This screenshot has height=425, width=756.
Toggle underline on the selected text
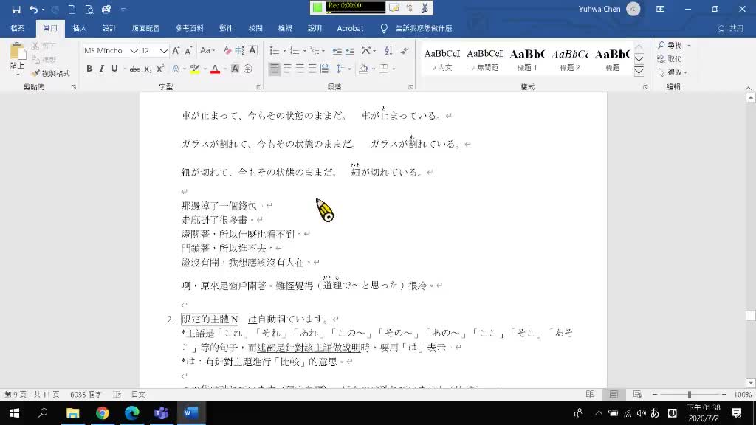(114, 69)
